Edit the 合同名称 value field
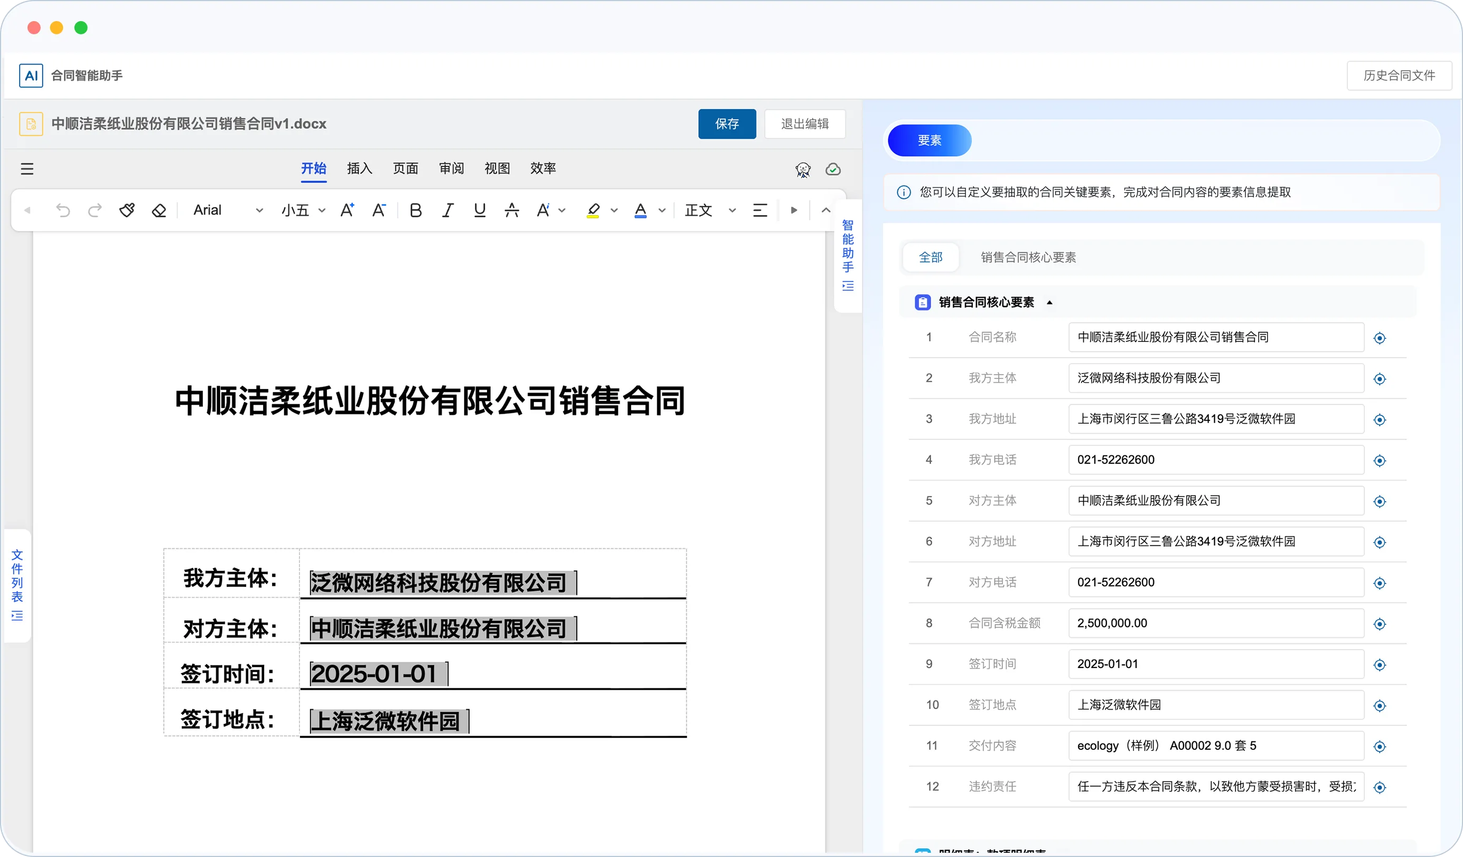This screenshot has width=1463, height=857. coord(1216,337)
